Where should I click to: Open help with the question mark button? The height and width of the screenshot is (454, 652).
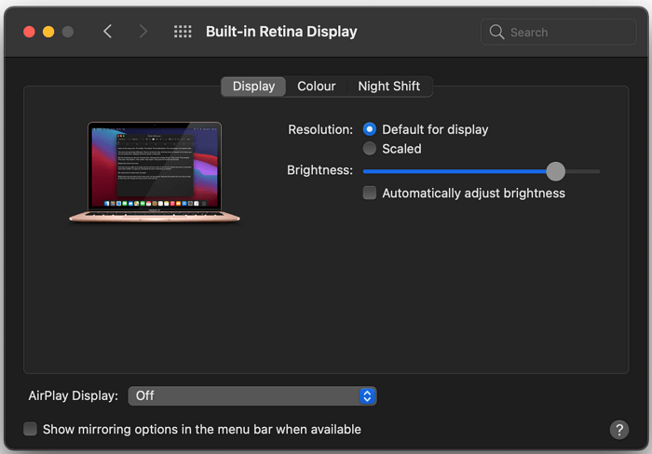(x=619, y=429)
